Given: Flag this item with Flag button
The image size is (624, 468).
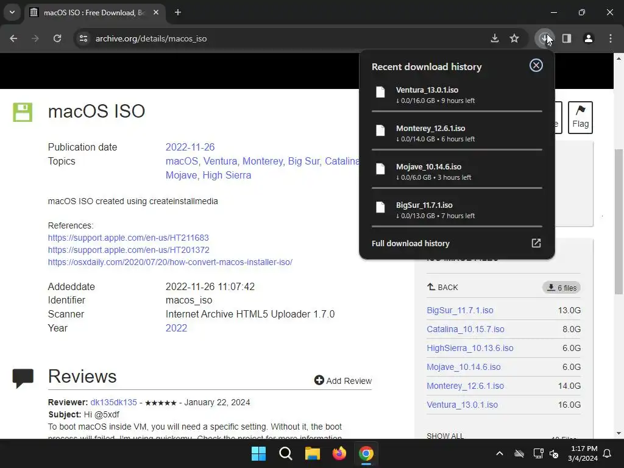Looking at the screenshot, I should pyautogui.click(x=580, y=118).
